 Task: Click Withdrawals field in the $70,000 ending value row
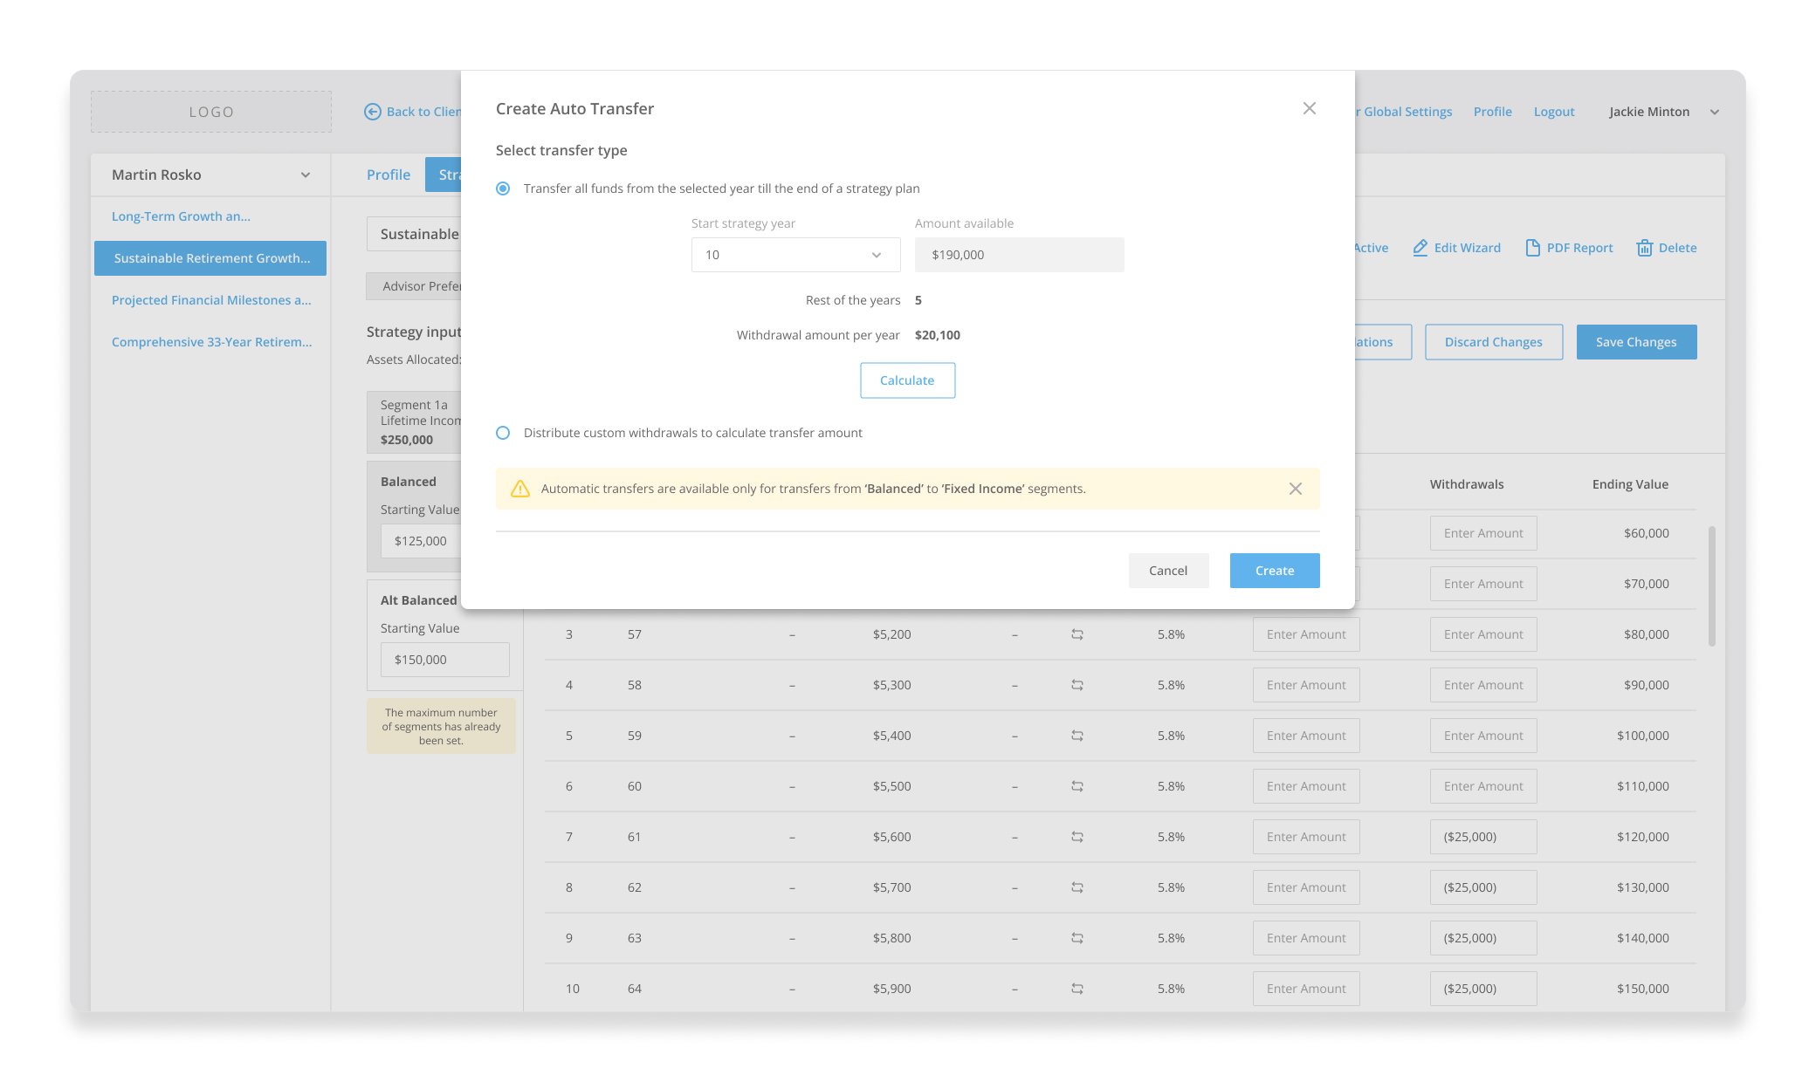pos(1483,584)
